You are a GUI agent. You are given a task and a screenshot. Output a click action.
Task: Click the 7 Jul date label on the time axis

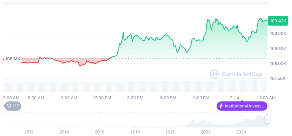[235, 98]
